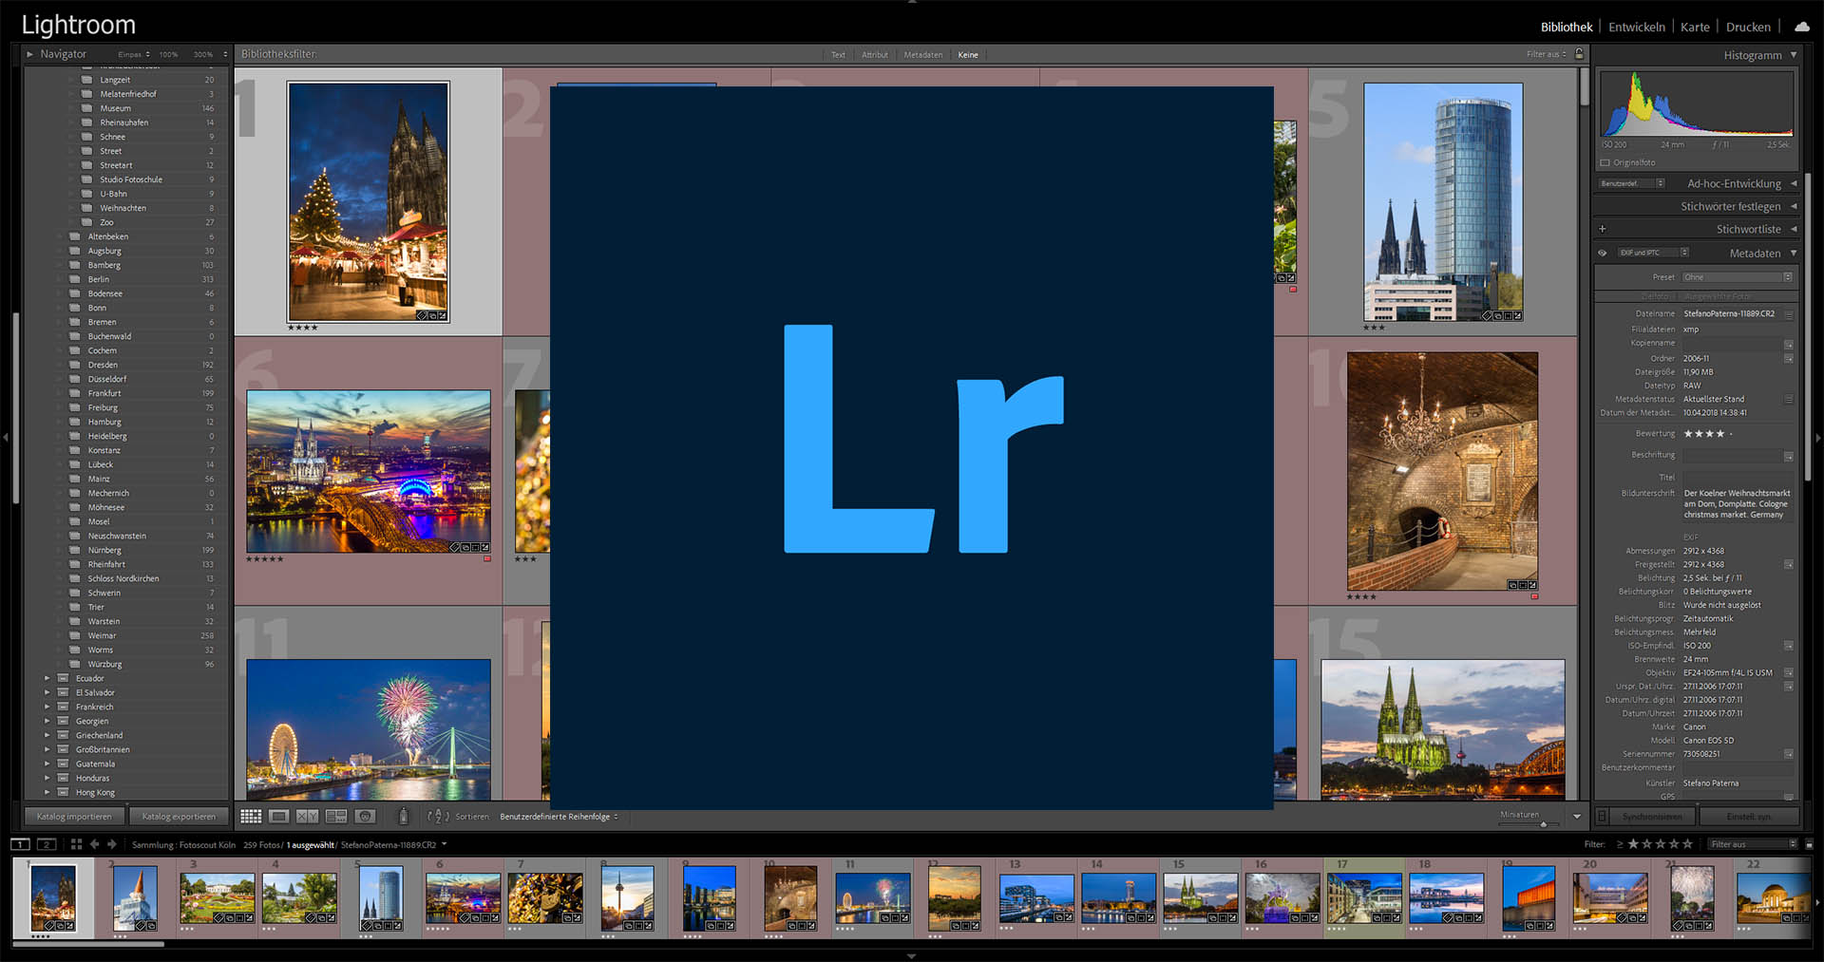Select the grid view icon
Viewport: 1824px width, 962px height.
coord(251,816)
